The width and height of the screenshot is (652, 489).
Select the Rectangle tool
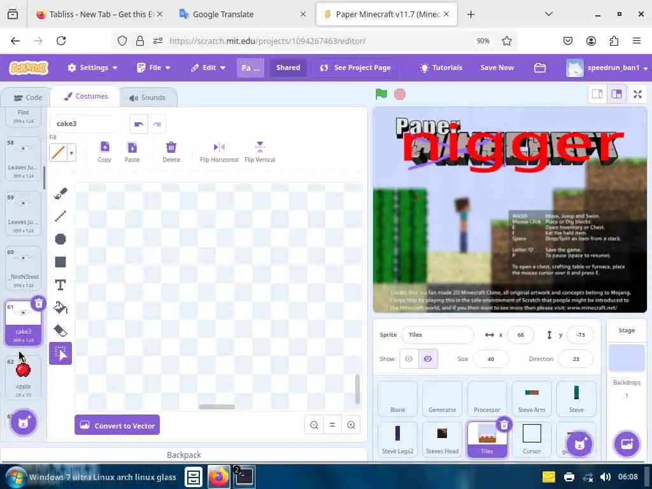coord(60,262)
